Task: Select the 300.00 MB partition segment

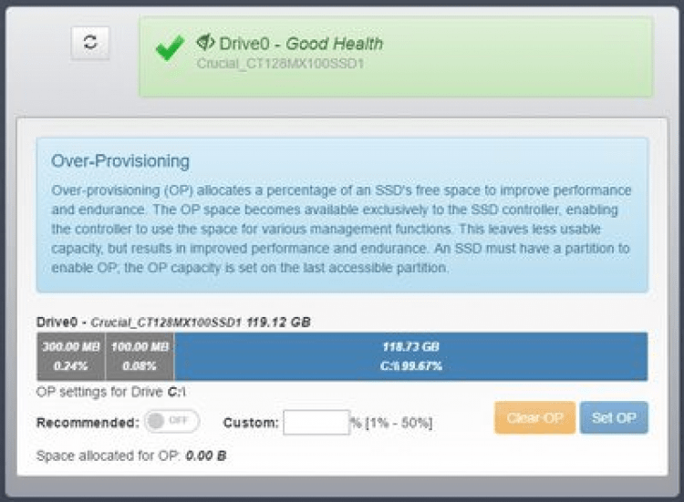Action: point(71,355)
